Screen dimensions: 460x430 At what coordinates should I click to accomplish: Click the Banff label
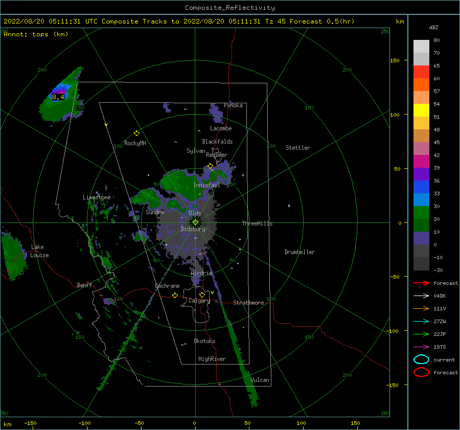click(x=84, y=285)
